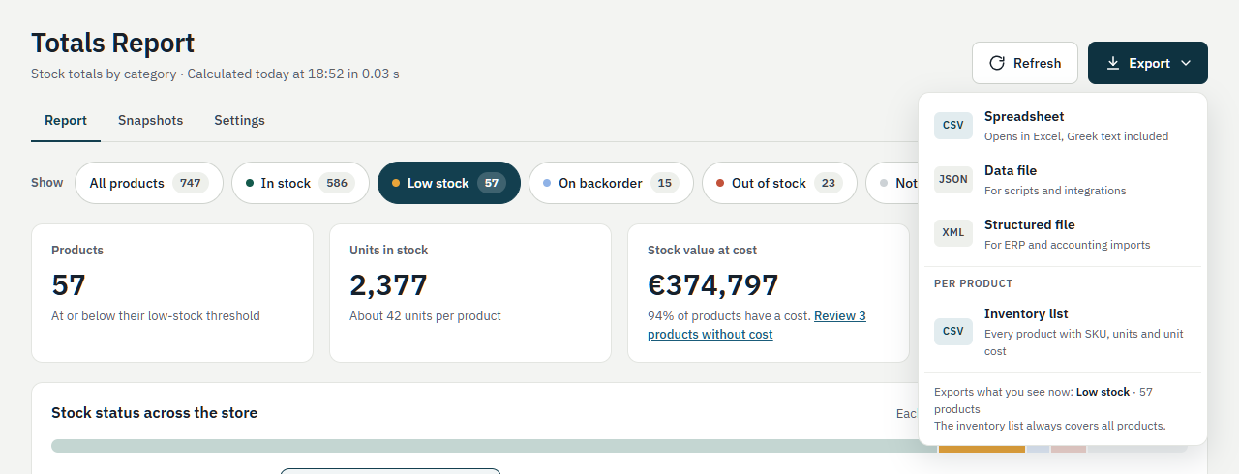Click the CSV badge beside Inventory list
The width and height of the screenshot is (1239, 474).
pyautogui.click(x=953, y=331)
